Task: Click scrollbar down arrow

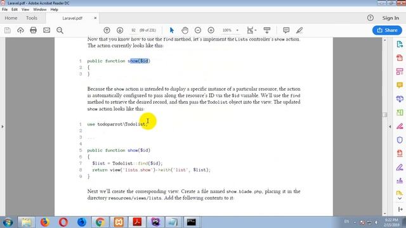Action: pos(385,213)
